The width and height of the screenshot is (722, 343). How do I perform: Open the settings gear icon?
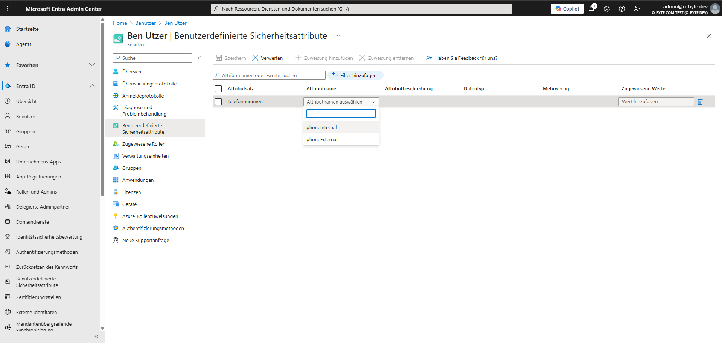pyautogui.click(x=607, y=9)
